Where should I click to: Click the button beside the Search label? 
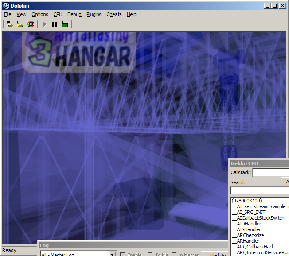(x=285, y=182)
